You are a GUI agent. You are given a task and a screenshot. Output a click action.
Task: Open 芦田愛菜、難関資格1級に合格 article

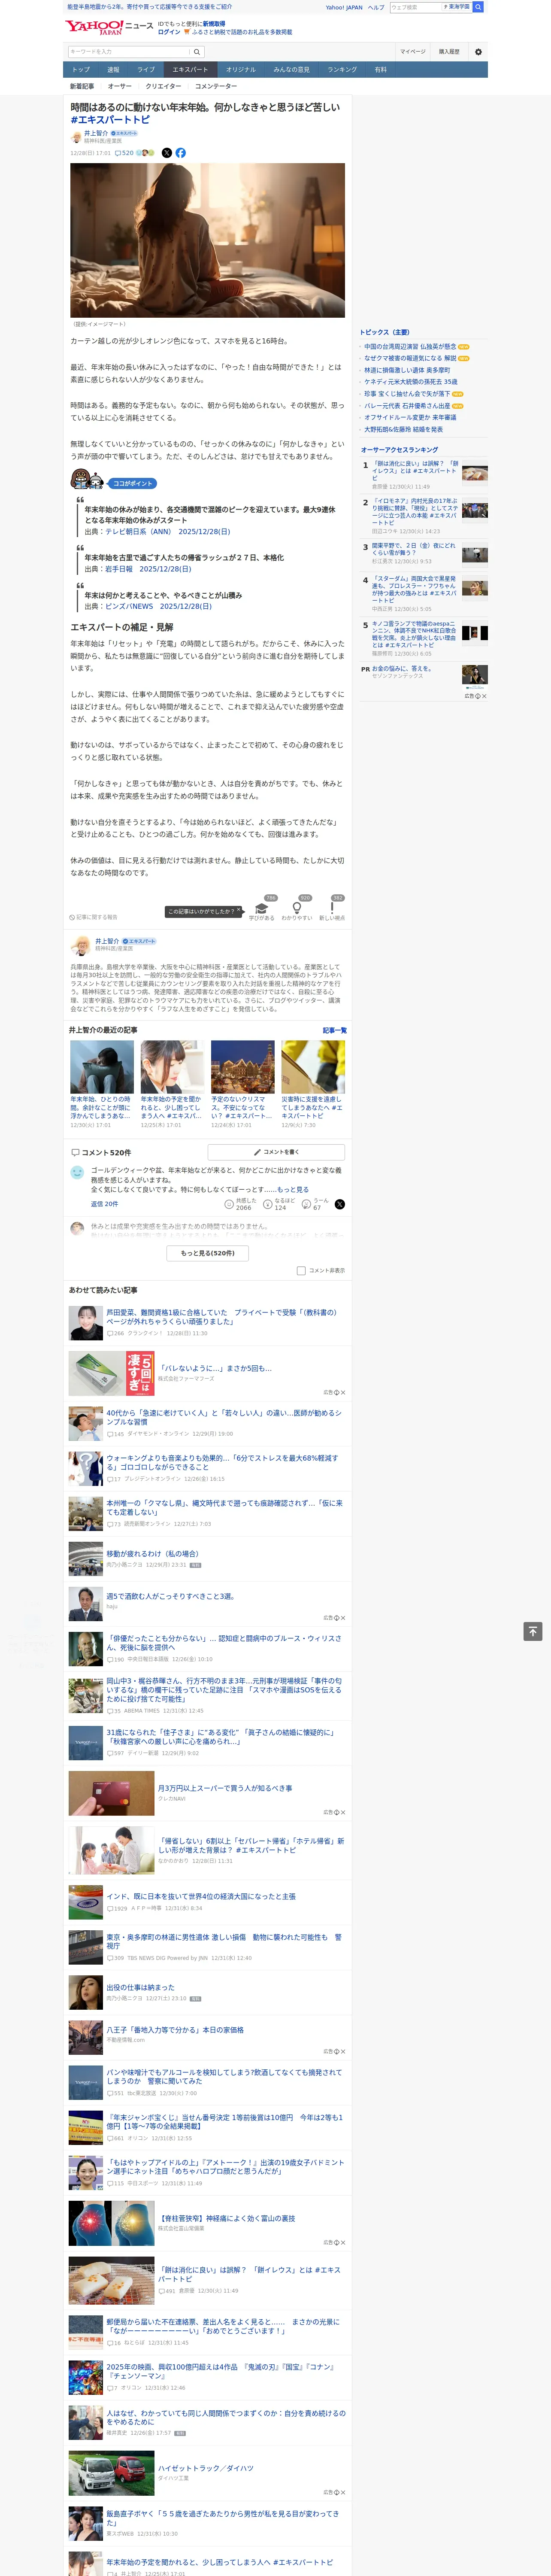point(223,1317)
